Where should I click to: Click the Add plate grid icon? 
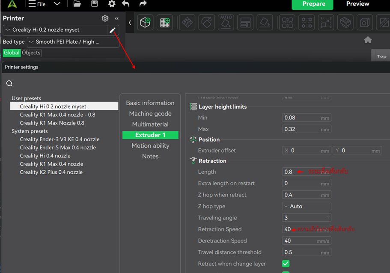tap(165, 23)
